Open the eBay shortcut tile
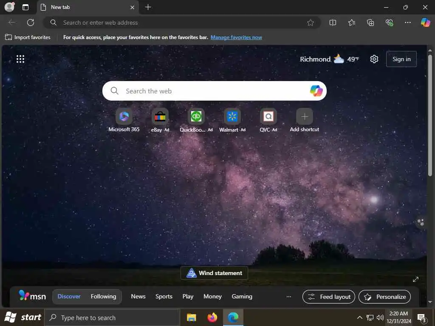The image size is (435, 326). [x=160, y=121]
